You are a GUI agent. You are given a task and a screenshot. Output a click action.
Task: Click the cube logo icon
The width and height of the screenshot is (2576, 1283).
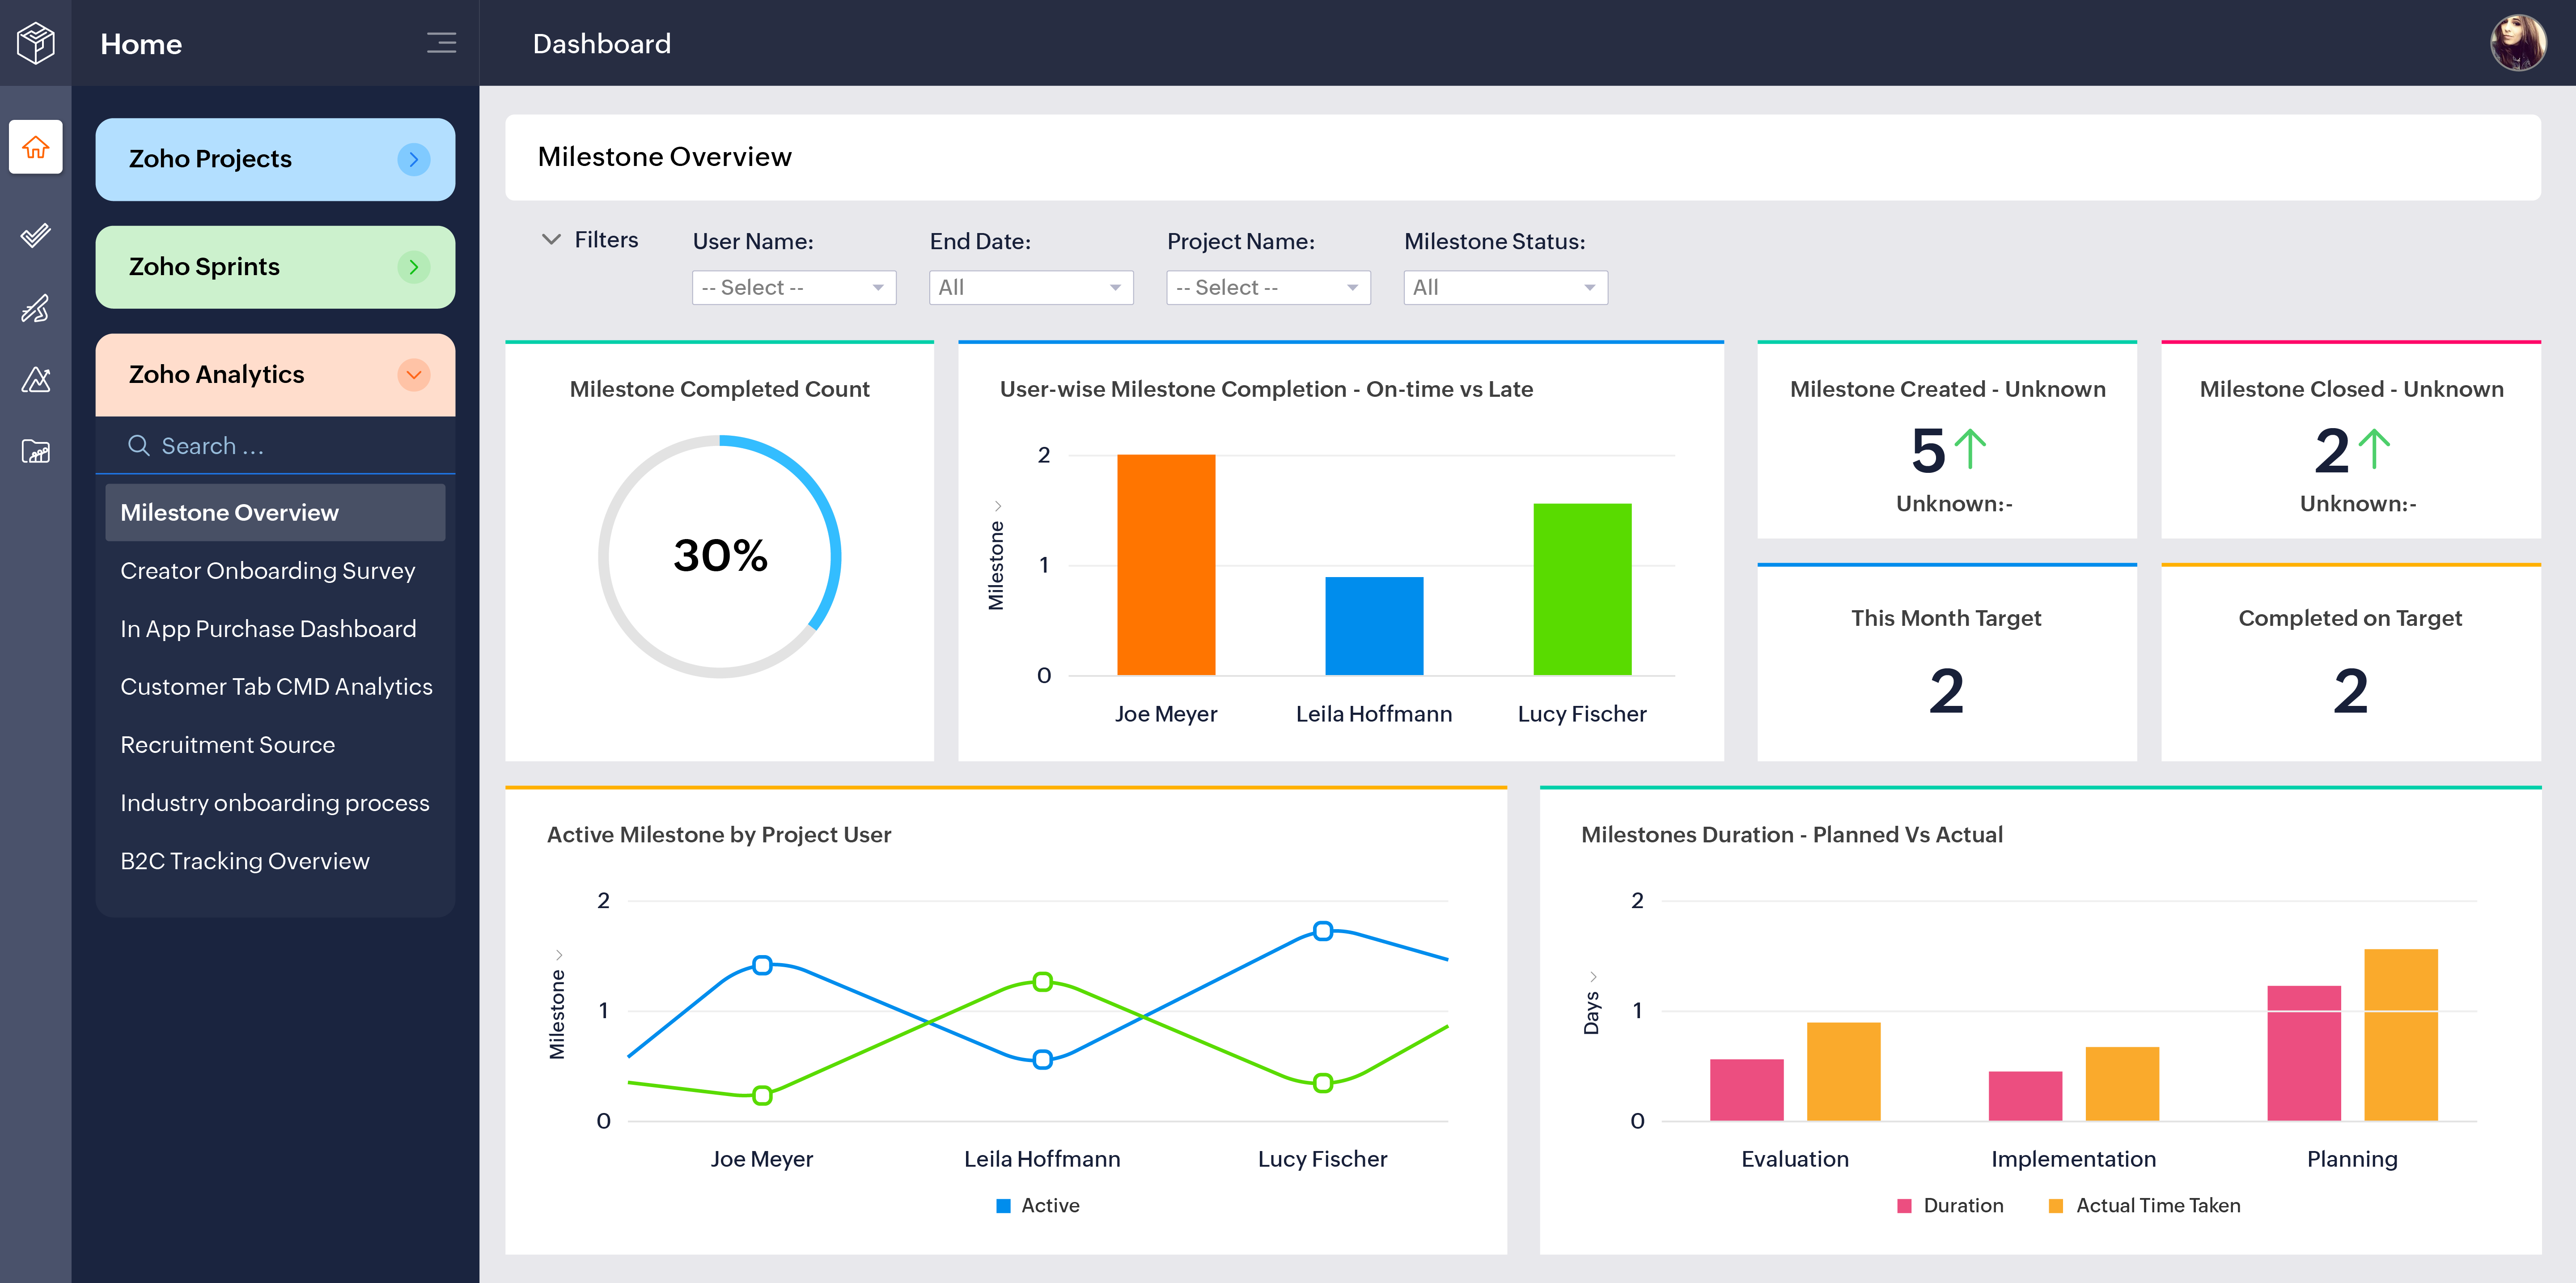pyautogui.click(x=36, y=43)
